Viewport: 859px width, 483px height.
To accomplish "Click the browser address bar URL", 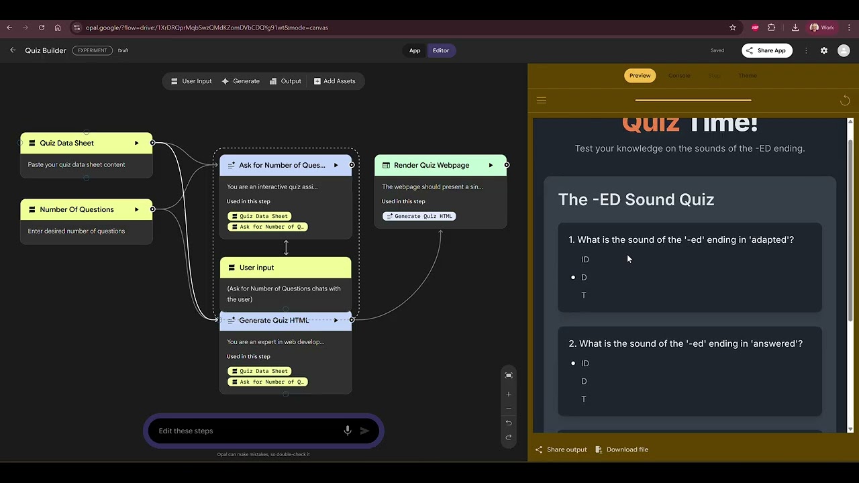I will [207, 28].
